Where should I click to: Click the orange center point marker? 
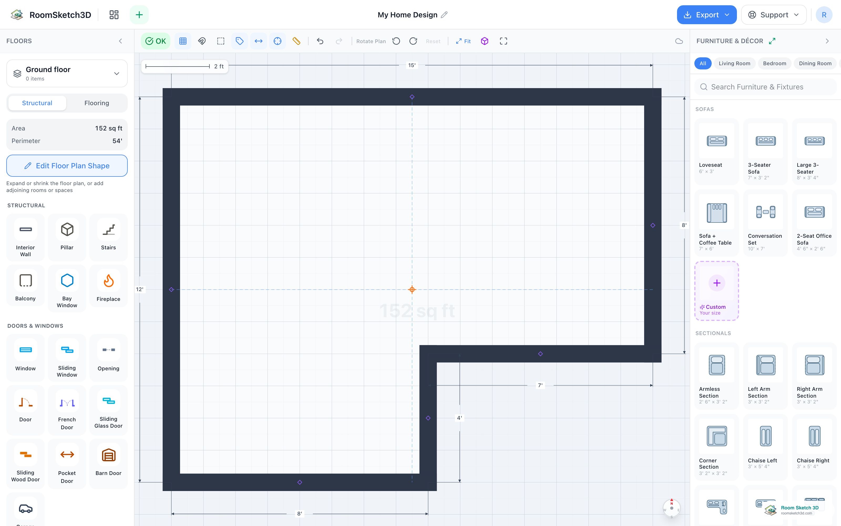412,290
